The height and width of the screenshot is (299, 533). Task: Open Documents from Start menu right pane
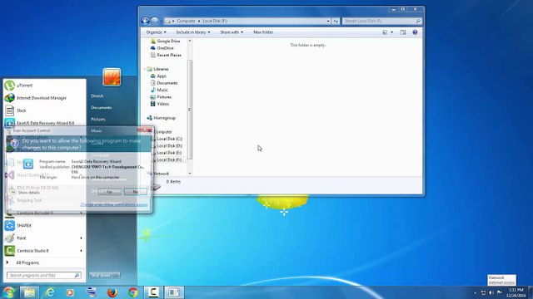coord(102,107)
